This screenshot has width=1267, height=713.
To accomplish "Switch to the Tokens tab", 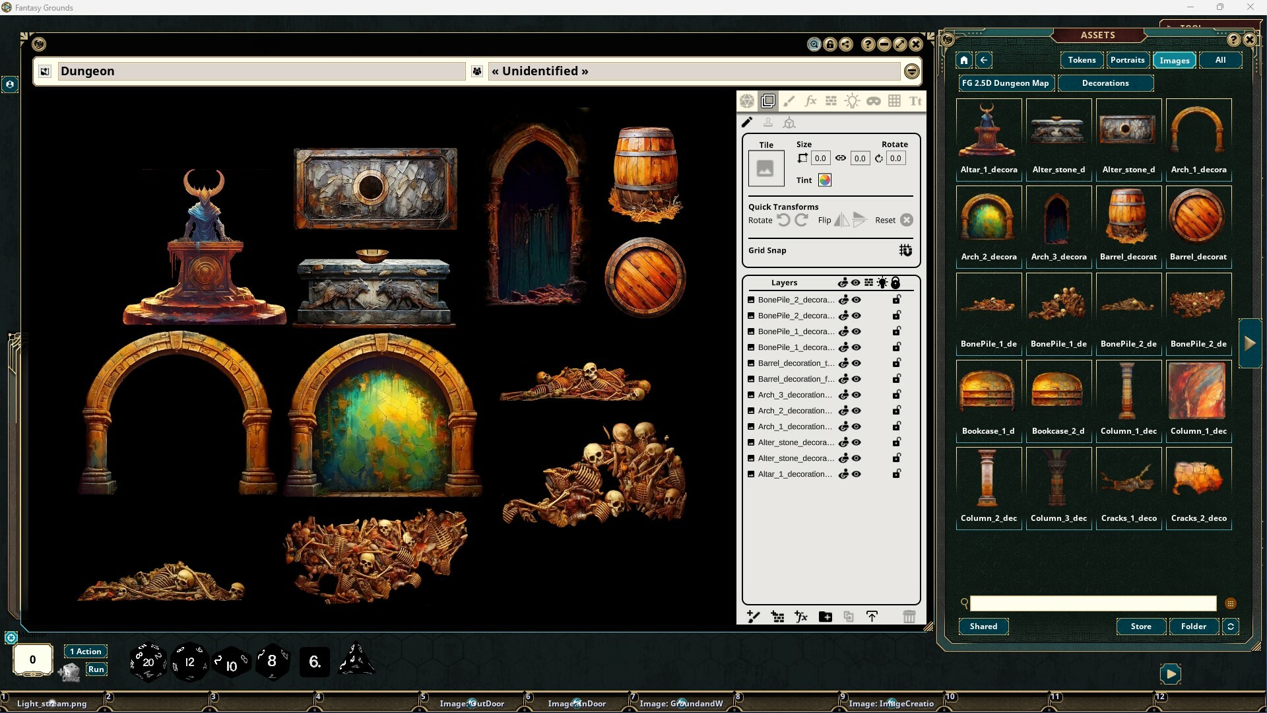I will (x=1081, y=60).
